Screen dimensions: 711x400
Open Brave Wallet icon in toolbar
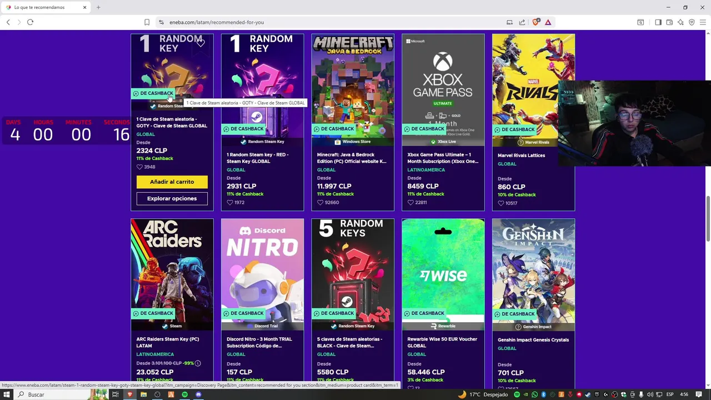669,22
